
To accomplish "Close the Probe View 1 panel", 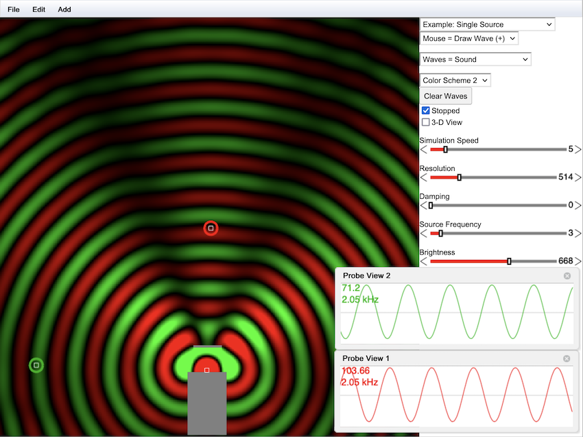I will tap(567, 358).
